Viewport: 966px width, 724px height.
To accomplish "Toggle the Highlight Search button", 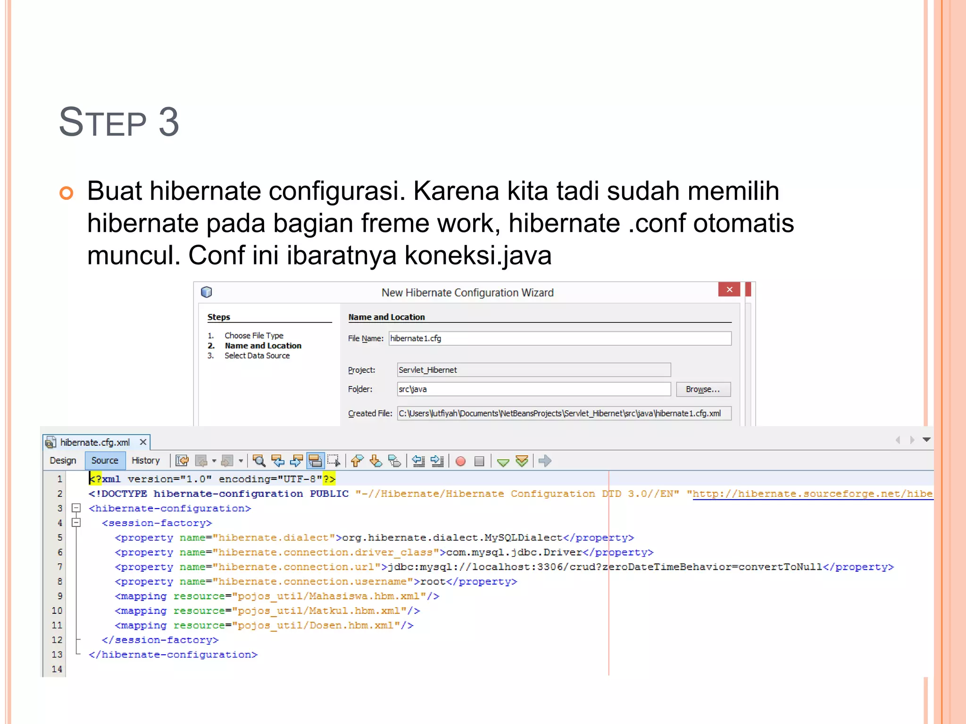I will [315, 461].
